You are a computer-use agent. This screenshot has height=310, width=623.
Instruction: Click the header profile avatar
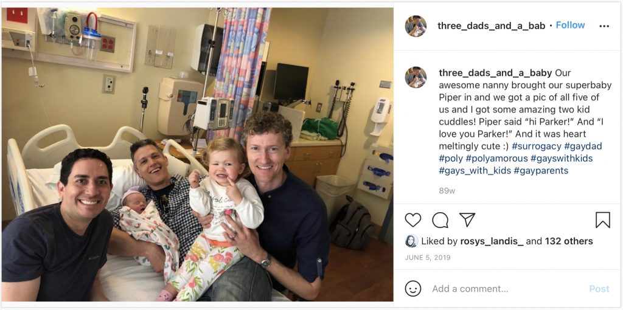click(x=416, y=26)
